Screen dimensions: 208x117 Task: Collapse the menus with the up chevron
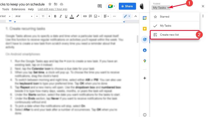136,16
